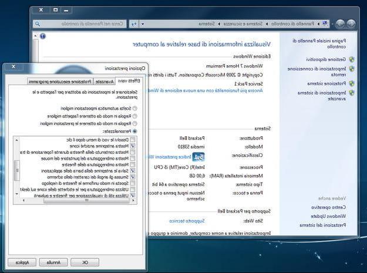Click Sistema breadcrumb segment

click(x=207, y=24)
